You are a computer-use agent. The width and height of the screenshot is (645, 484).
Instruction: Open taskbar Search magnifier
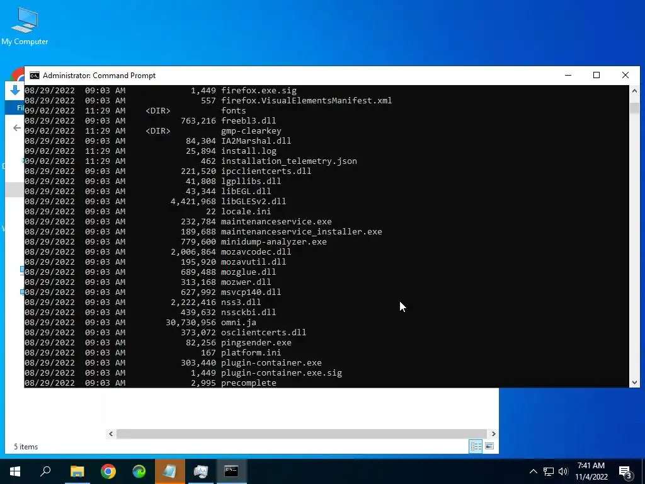click(45, 471)
